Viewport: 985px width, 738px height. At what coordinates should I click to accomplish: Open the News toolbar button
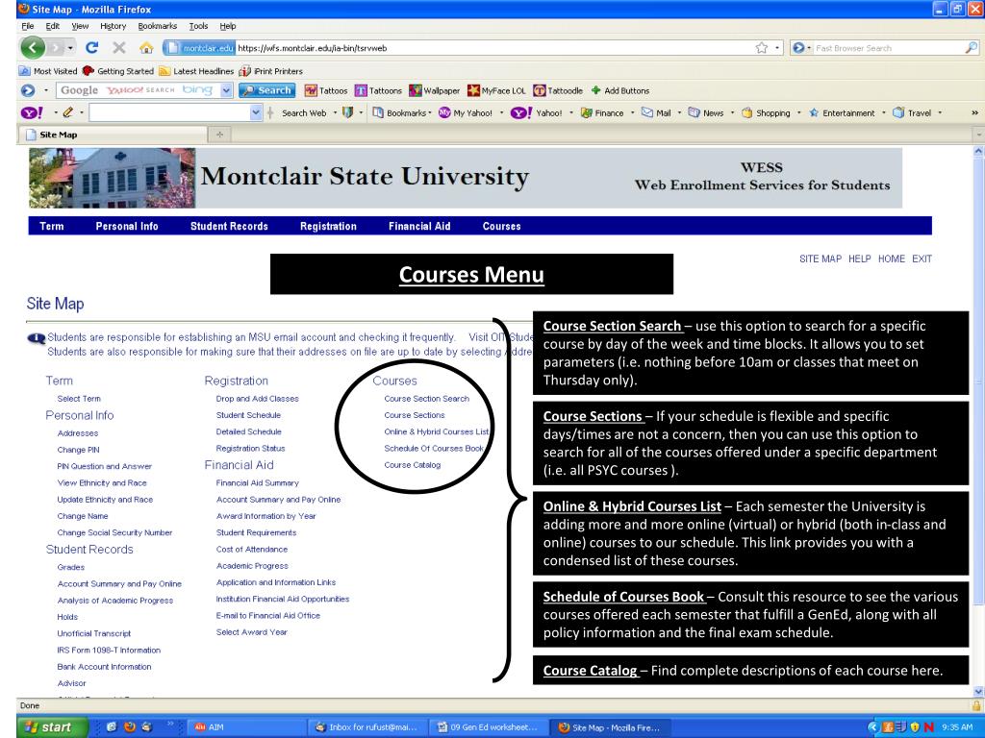click(706, 113)
